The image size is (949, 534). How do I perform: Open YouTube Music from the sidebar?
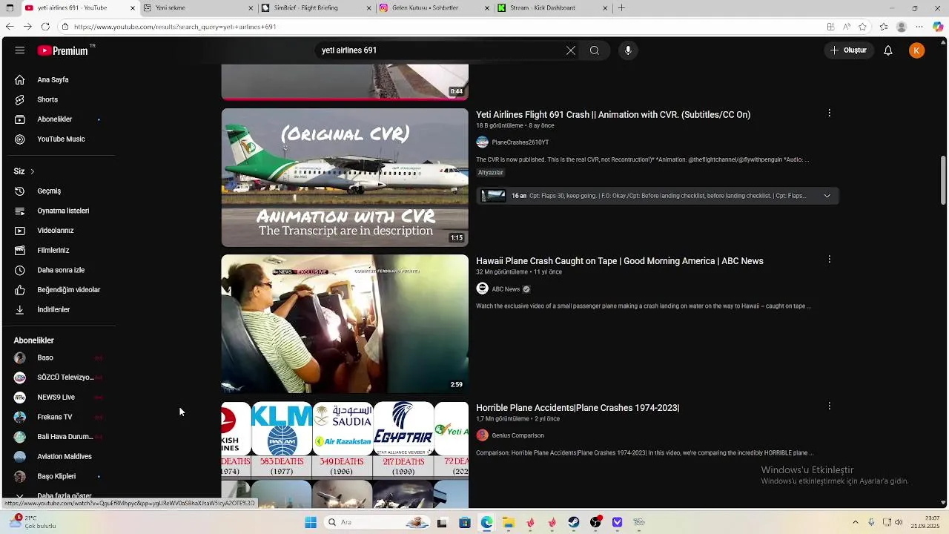click(x=59, y=139)
